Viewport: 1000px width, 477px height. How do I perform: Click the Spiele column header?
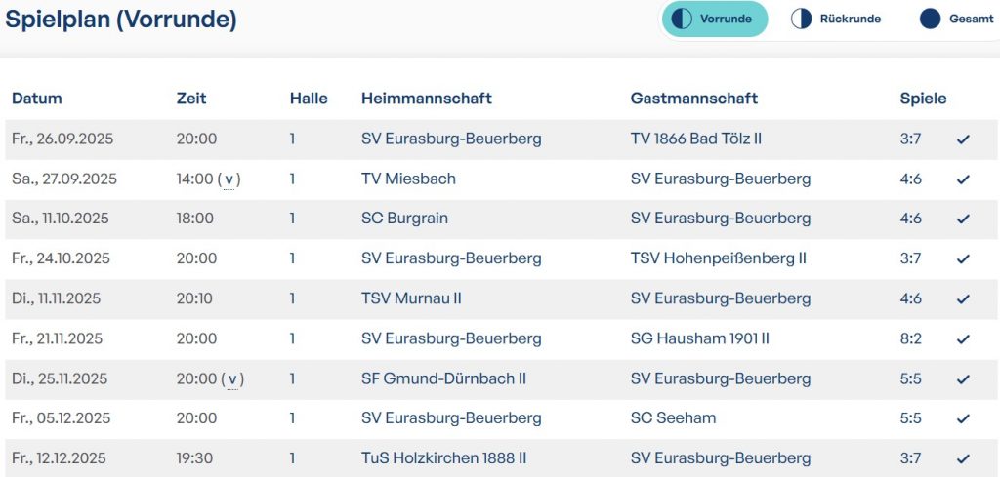(923, 99)
